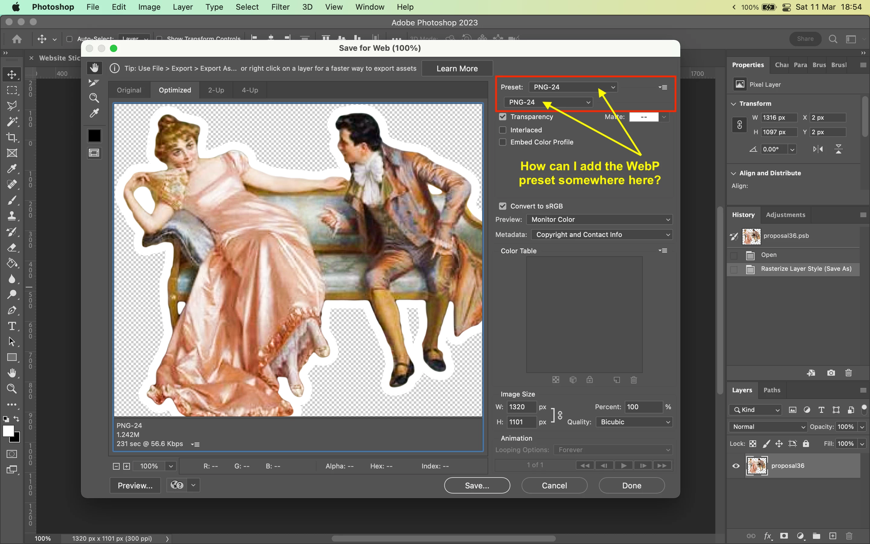The image size is (870, 544).
Task: Switch to the 2-Up tab
Action: pyautogui.click(x=216, y=90)
